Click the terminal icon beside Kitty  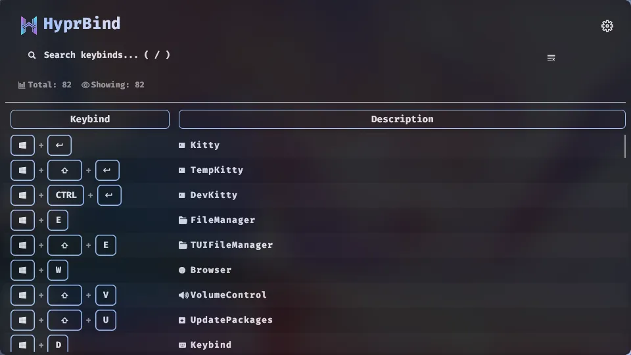click(182, 145)
